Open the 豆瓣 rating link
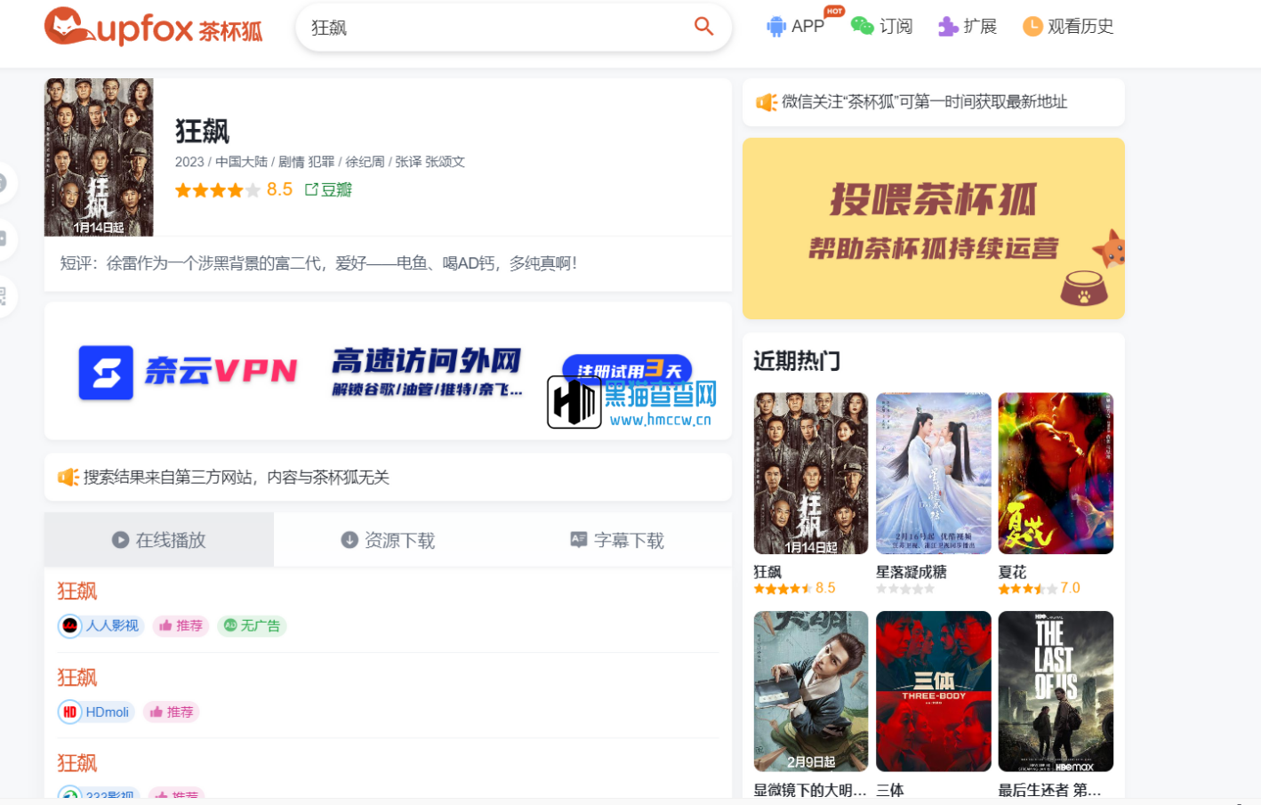The height and width of the screenshot is (805, 1261). click(335, 189)
